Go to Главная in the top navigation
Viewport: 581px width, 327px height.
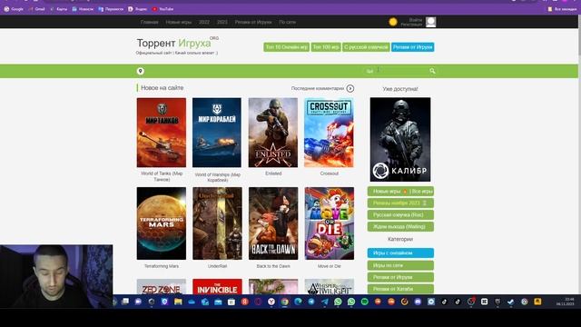[x=149, y=22]
